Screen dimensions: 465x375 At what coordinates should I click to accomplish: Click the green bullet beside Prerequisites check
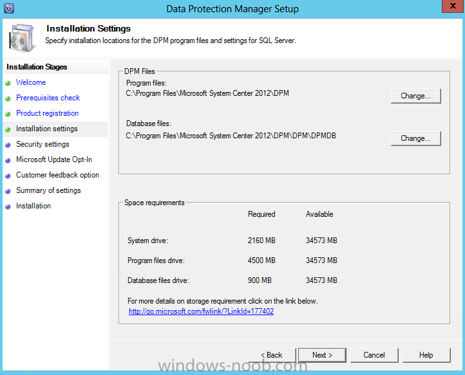point(8,98)
